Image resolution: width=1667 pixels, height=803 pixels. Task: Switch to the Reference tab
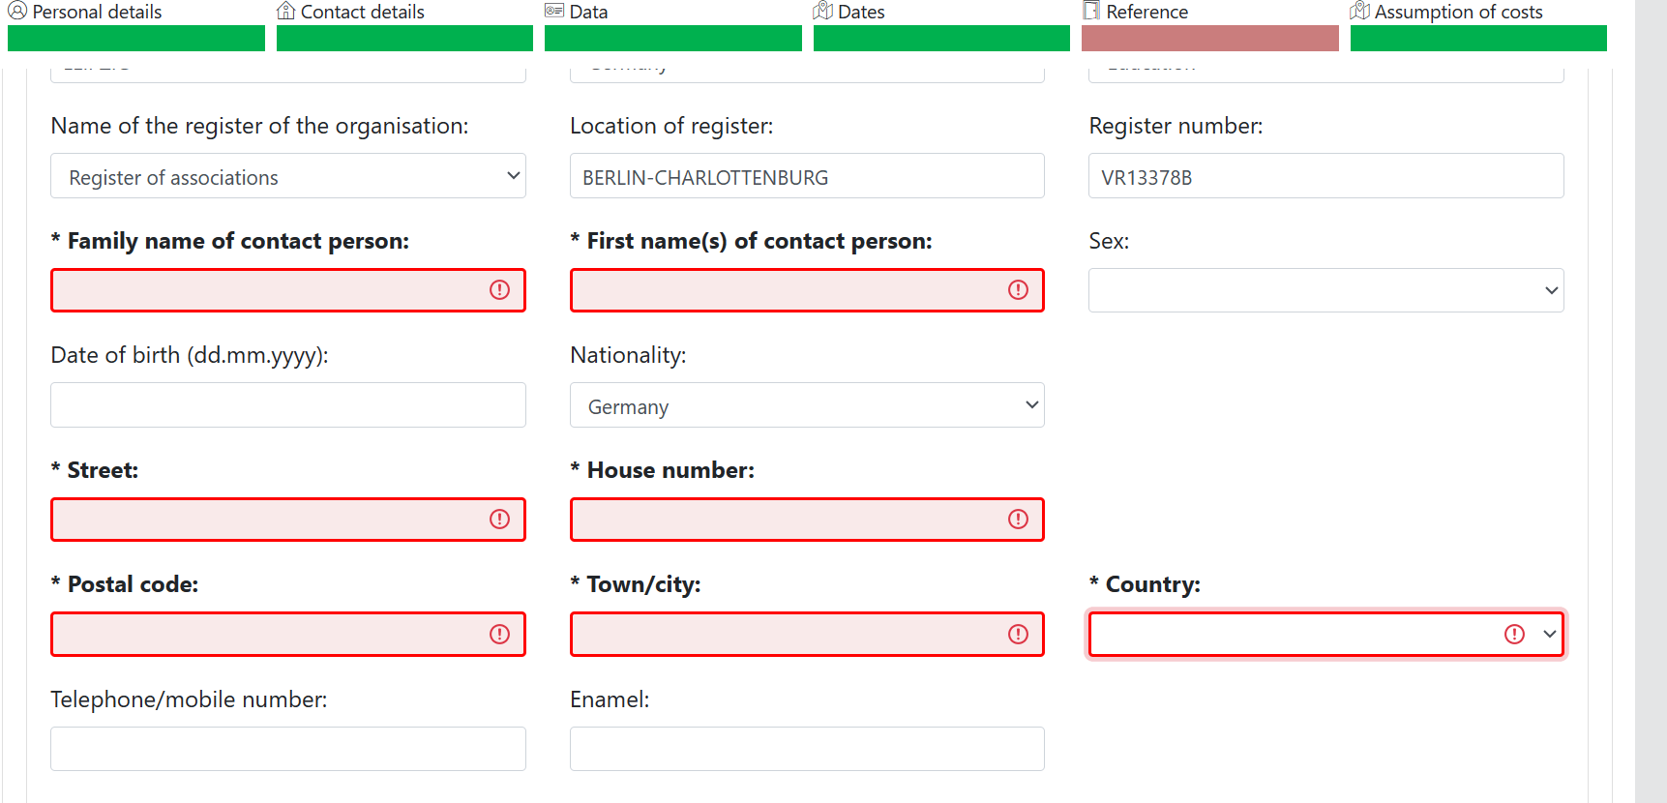click(1148, 11)
